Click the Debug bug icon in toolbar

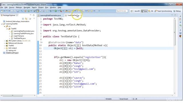51,11
